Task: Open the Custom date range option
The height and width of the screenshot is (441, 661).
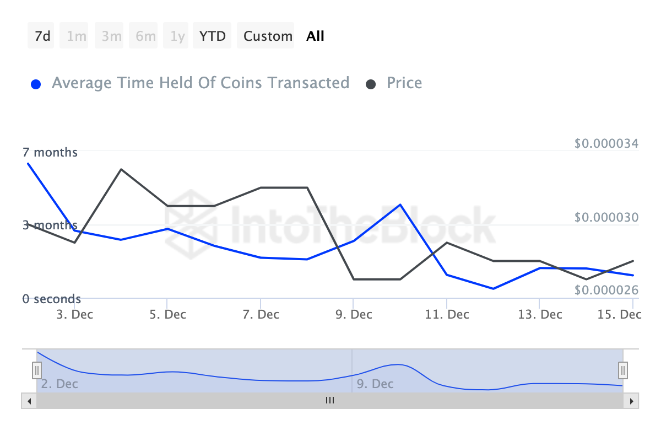Action: pyautogui.click(x=268, y=36)
